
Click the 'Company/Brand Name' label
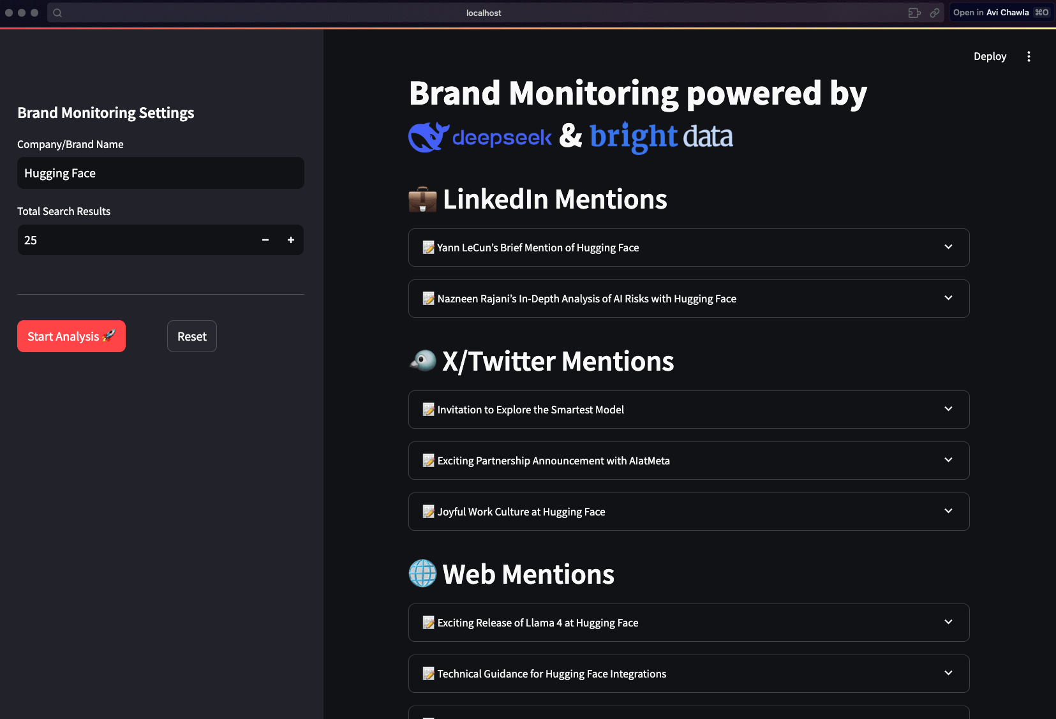tap(70, 144)
